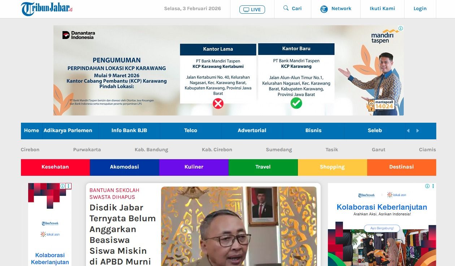Open ad options dots on right sidebar ad
Viewport: 455px width, 266px height.
[433, 186]
